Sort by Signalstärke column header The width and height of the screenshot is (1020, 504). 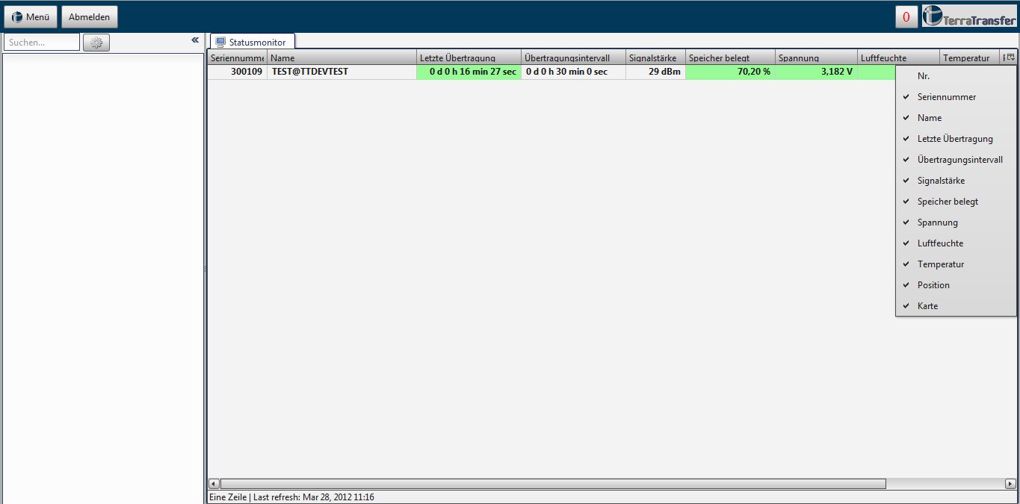[x=655, y=57]
